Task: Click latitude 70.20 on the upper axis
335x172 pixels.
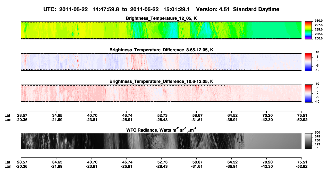Action: click(x=267, y=116)
